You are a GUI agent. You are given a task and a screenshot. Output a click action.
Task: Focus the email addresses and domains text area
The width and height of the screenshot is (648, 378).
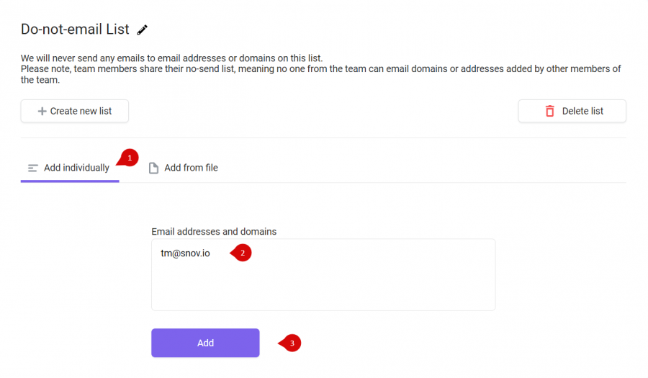point(323,275)
